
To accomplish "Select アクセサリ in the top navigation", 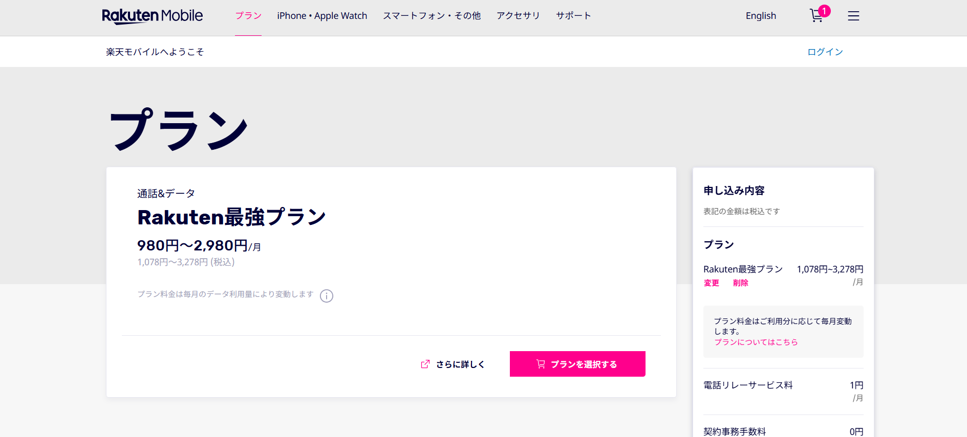I will 518,16.
